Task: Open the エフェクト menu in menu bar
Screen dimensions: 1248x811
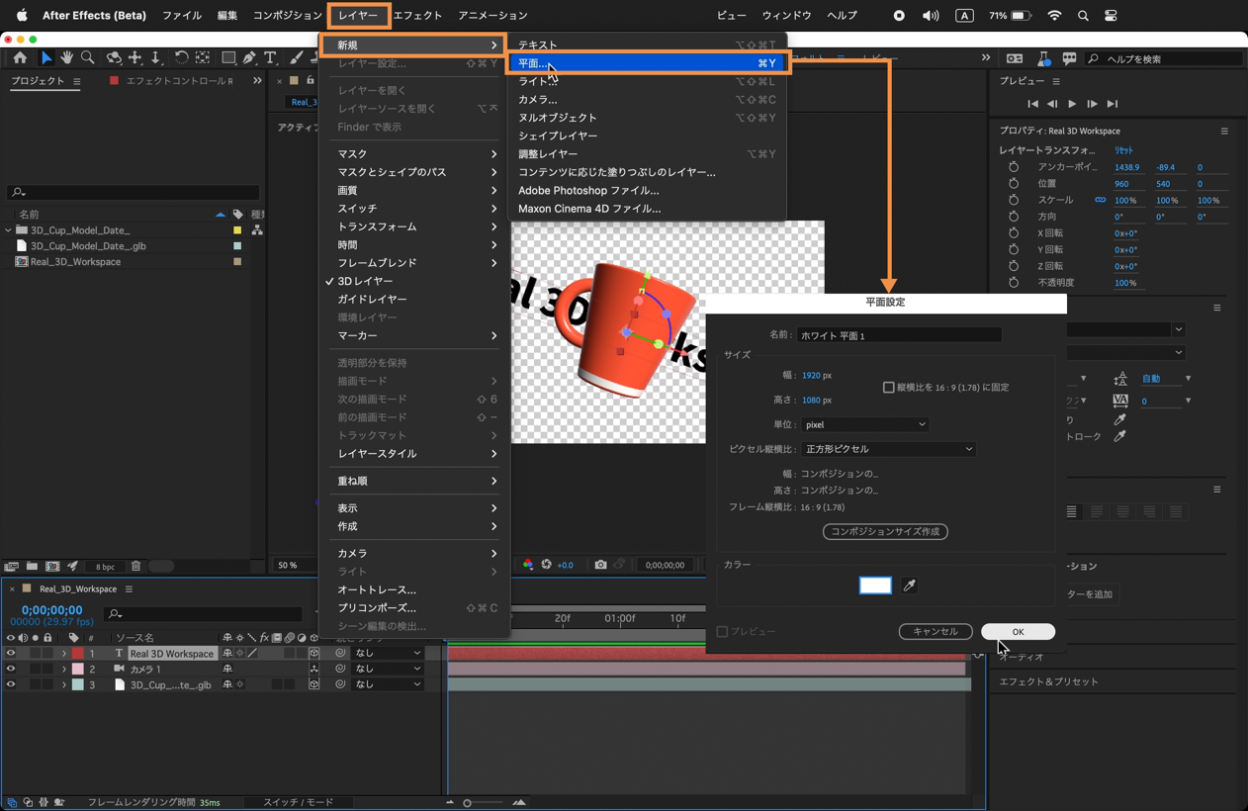Action: (x=417, y=16)
